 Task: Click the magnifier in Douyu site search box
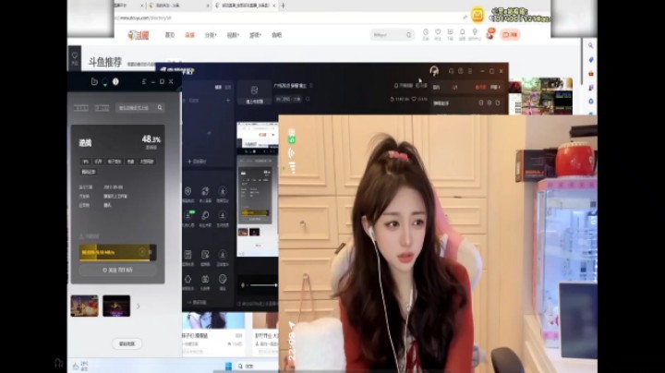[409, 35]
